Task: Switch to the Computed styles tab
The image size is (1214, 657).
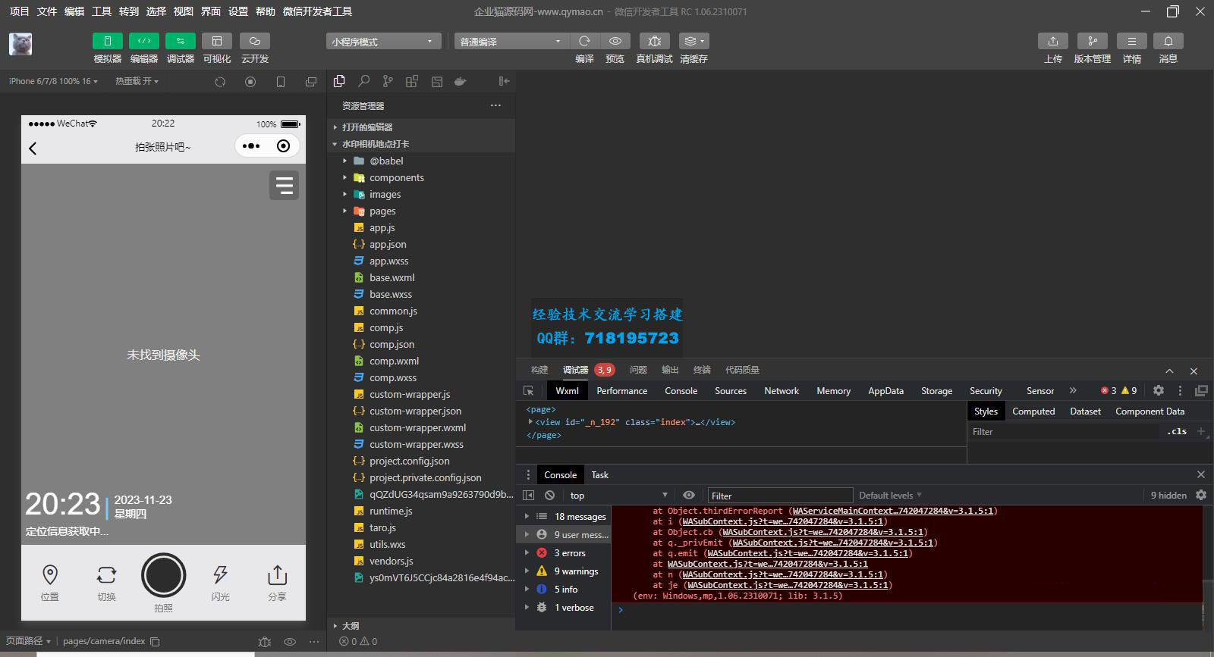Action: 1033,411
